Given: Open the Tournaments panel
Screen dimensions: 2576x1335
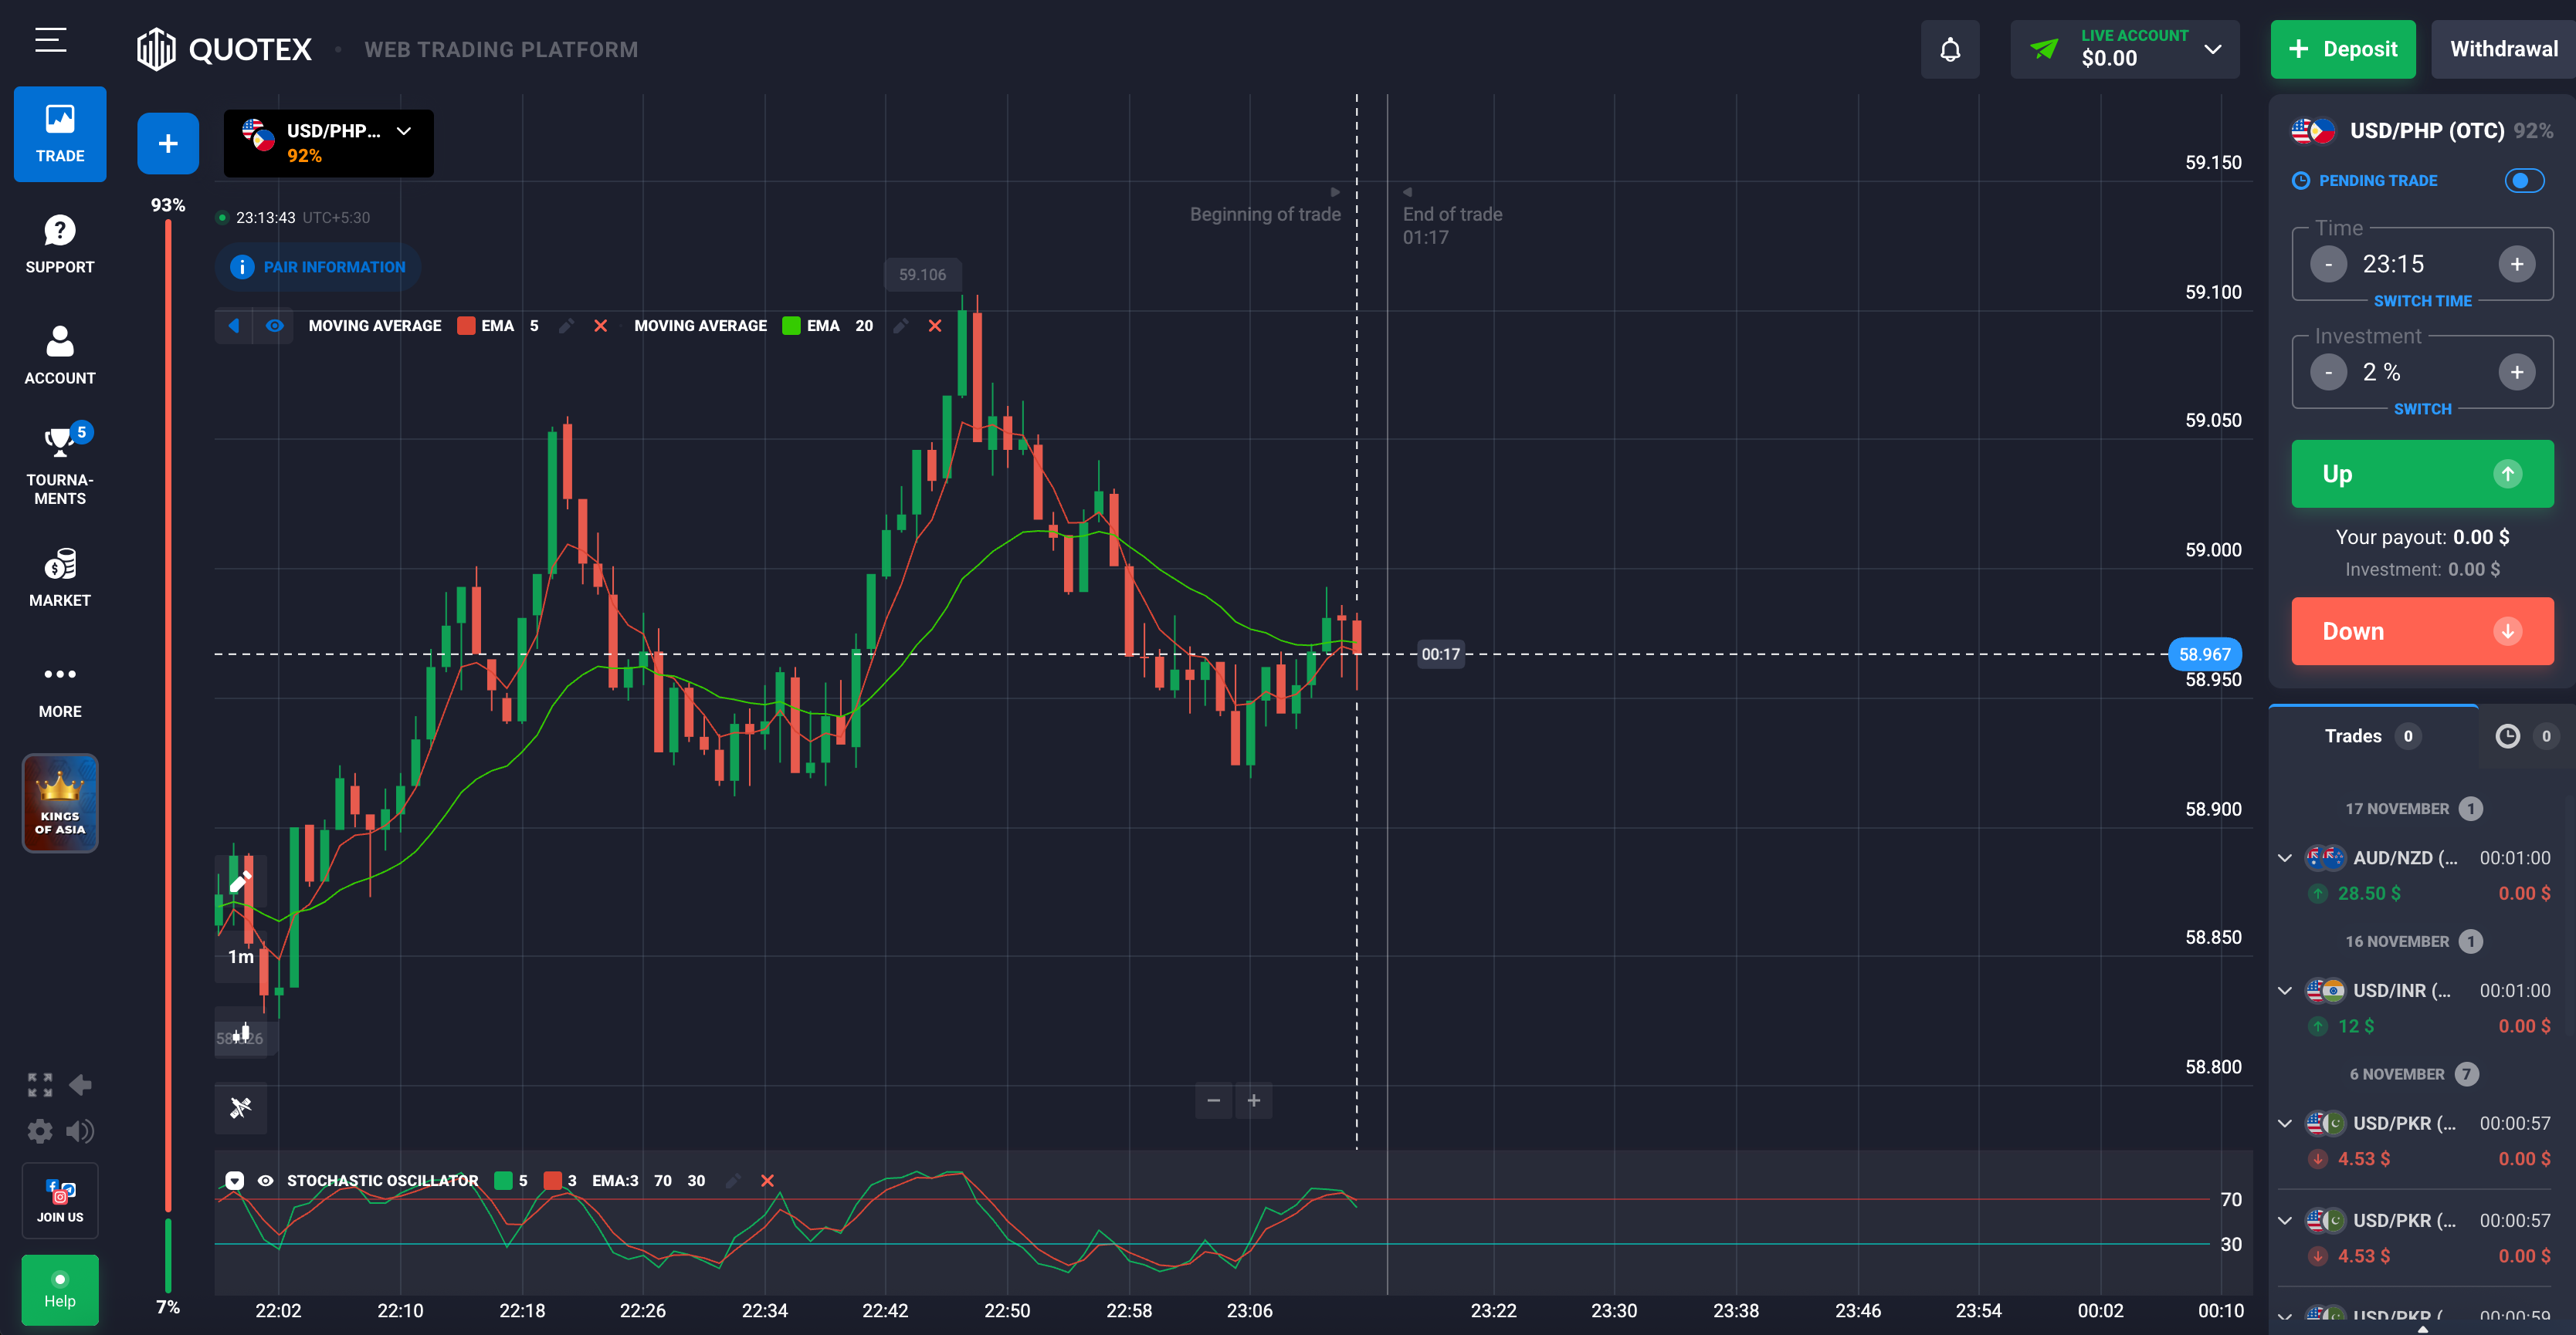Looking at the screenshot, I should pyautogui.click(x=60, y=463).
